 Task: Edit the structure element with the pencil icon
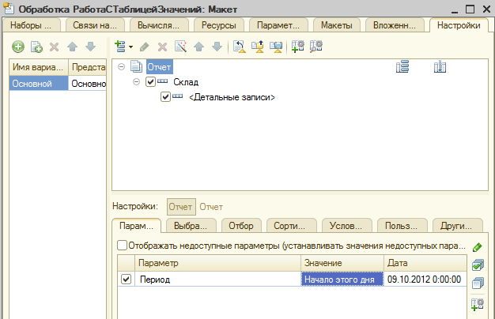[x=144, y=47]
